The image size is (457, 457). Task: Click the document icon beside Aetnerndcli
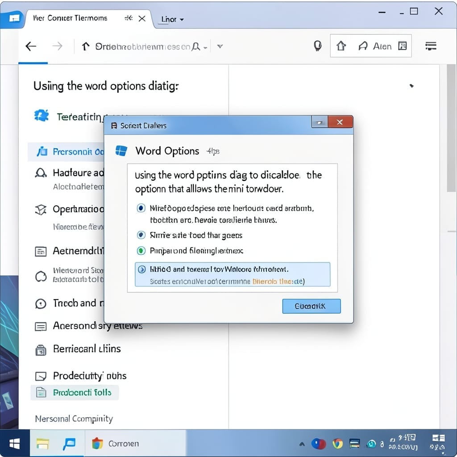coord(41,251)
